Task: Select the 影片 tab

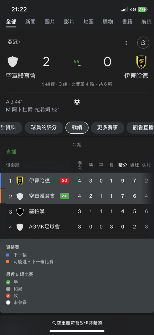Action: pos(69,22)
